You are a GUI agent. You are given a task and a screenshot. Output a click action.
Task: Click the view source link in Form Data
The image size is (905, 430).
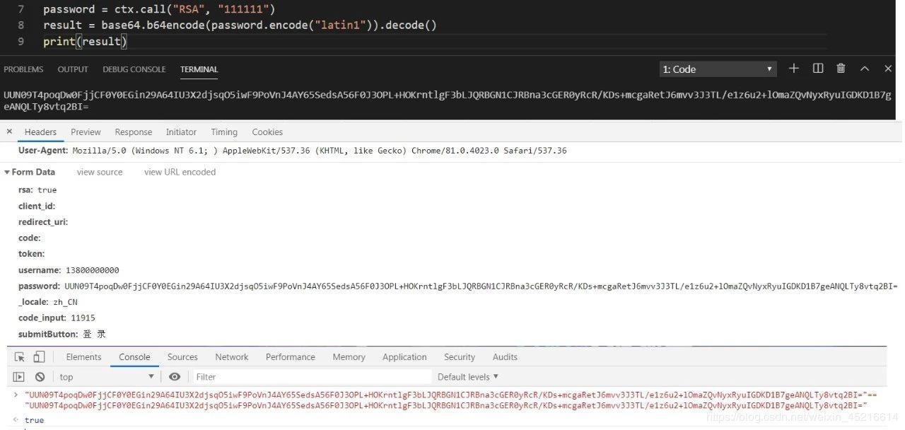pyautogui.click(x=99, y=172)
